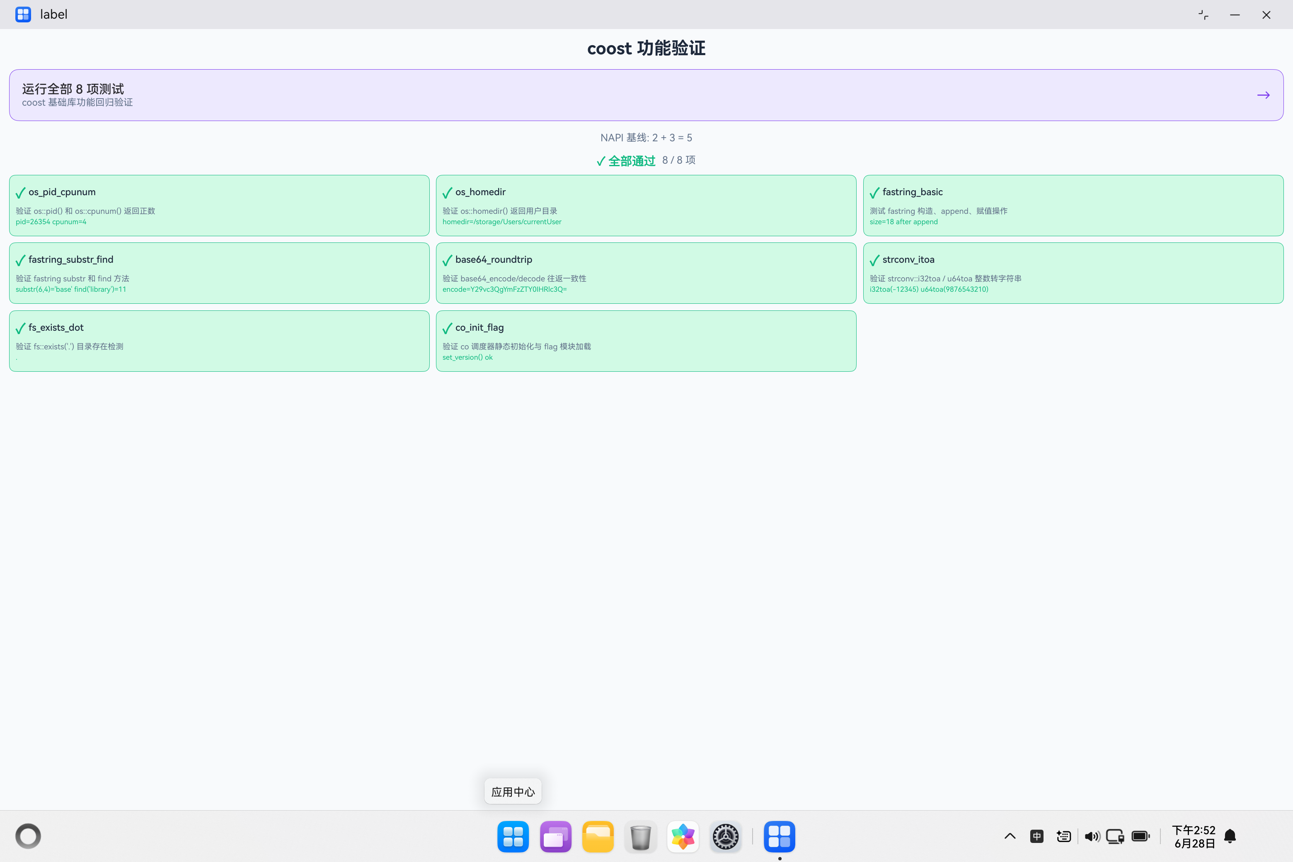This screenshot has width=1293, height=862.
Task: Close the label window
Action: [x=1266, y=15]
